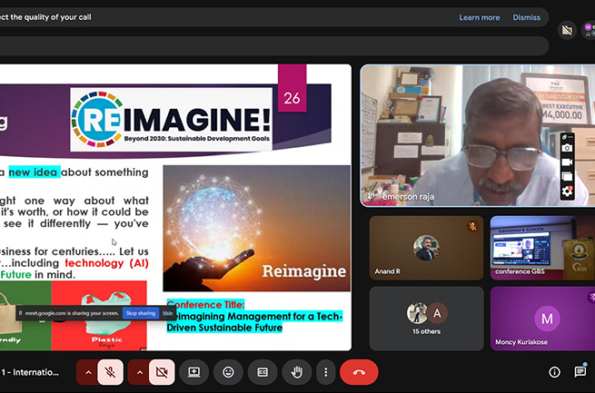Expand audio settings arrow beside microphone

click(88, 371)
